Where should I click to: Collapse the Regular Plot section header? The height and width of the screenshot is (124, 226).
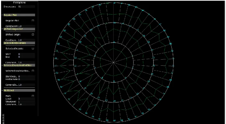(19, 15)
